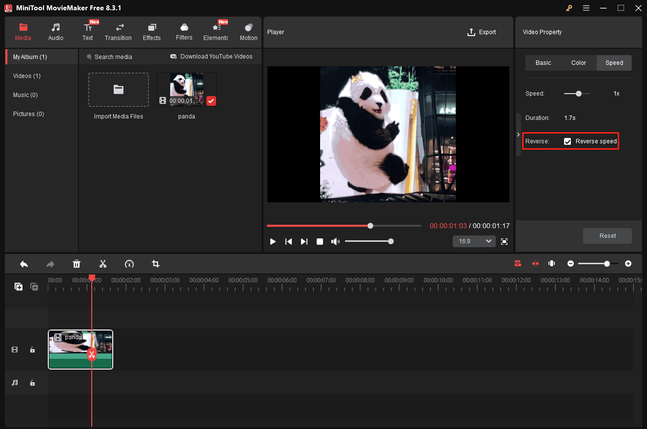Open the Filters panel
Screen dimensions: 647x429
(184, 32)
